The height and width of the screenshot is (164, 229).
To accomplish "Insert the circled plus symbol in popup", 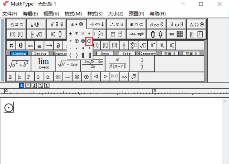I will click(x=77, y=41).
